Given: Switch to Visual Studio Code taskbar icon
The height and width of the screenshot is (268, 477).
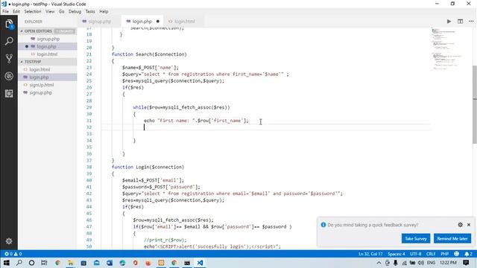Looking at the screenshot, I should pos(200,263).
